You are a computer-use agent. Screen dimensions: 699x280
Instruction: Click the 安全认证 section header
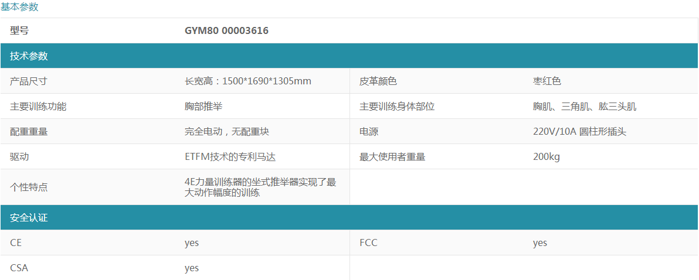click(29, 218)
